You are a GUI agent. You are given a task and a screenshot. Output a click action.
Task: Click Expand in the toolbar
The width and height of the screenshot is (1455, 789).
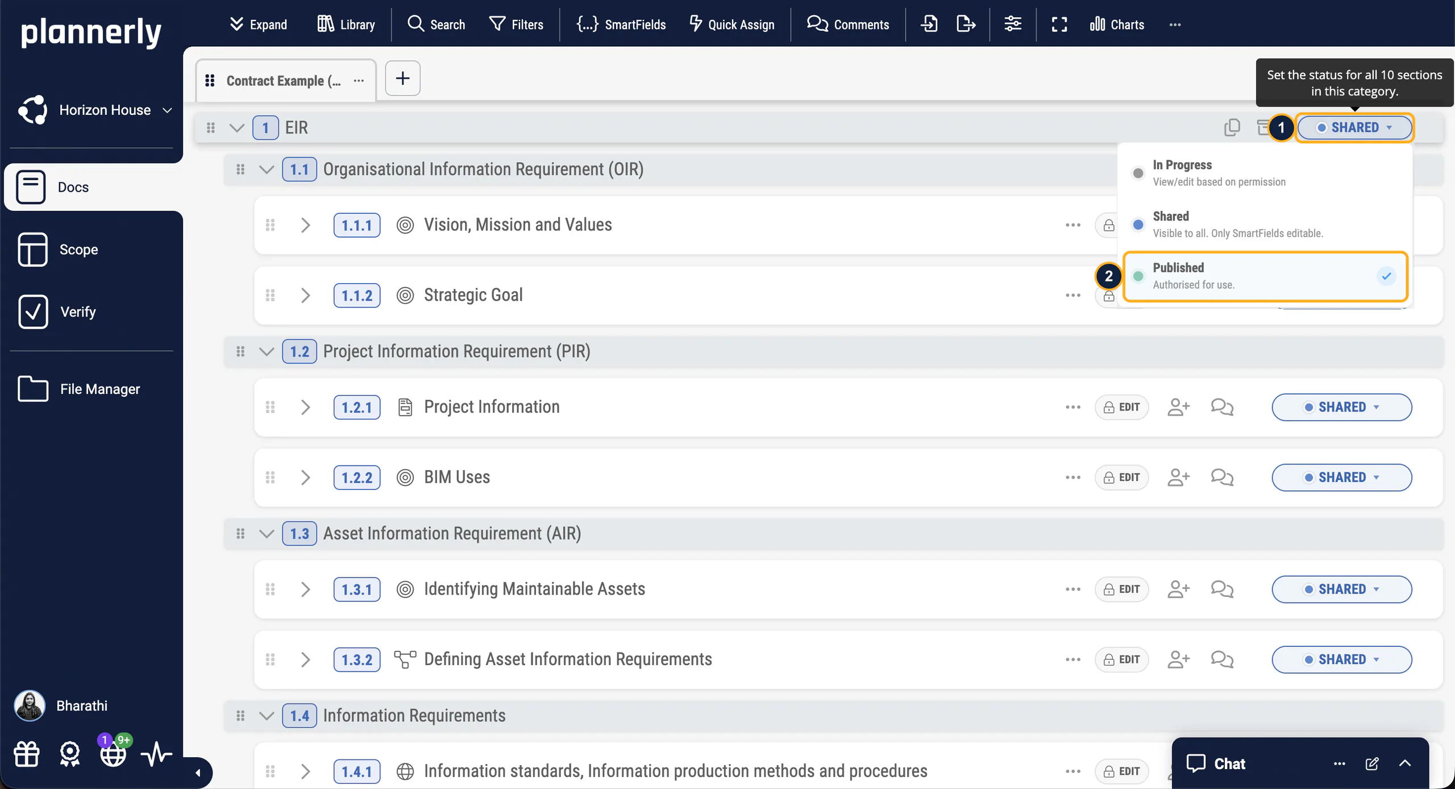click(x=257, y=24)
